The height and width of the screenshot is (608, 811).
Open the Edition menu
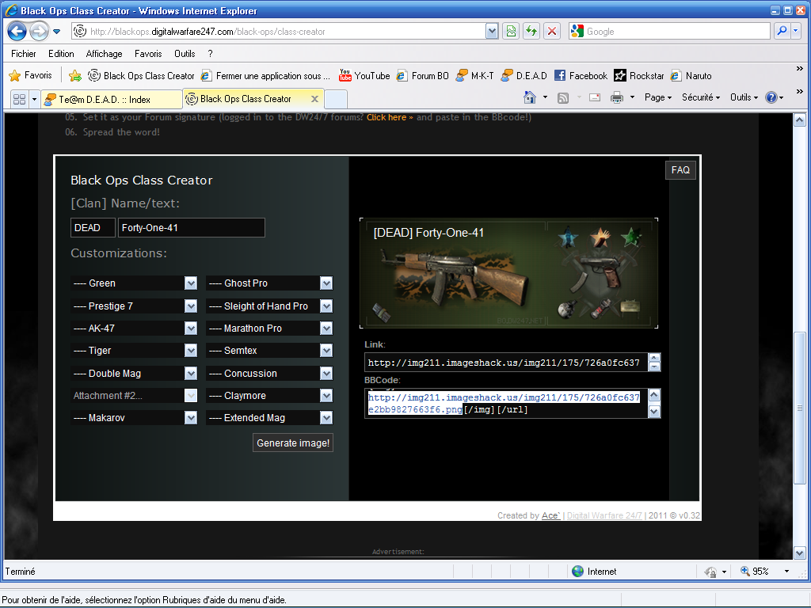pyautogui.click(x=61, y=54)
